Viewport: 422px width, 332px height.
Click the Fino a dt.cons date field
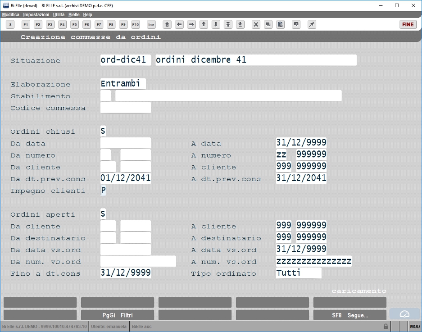[x=125, y=273]
